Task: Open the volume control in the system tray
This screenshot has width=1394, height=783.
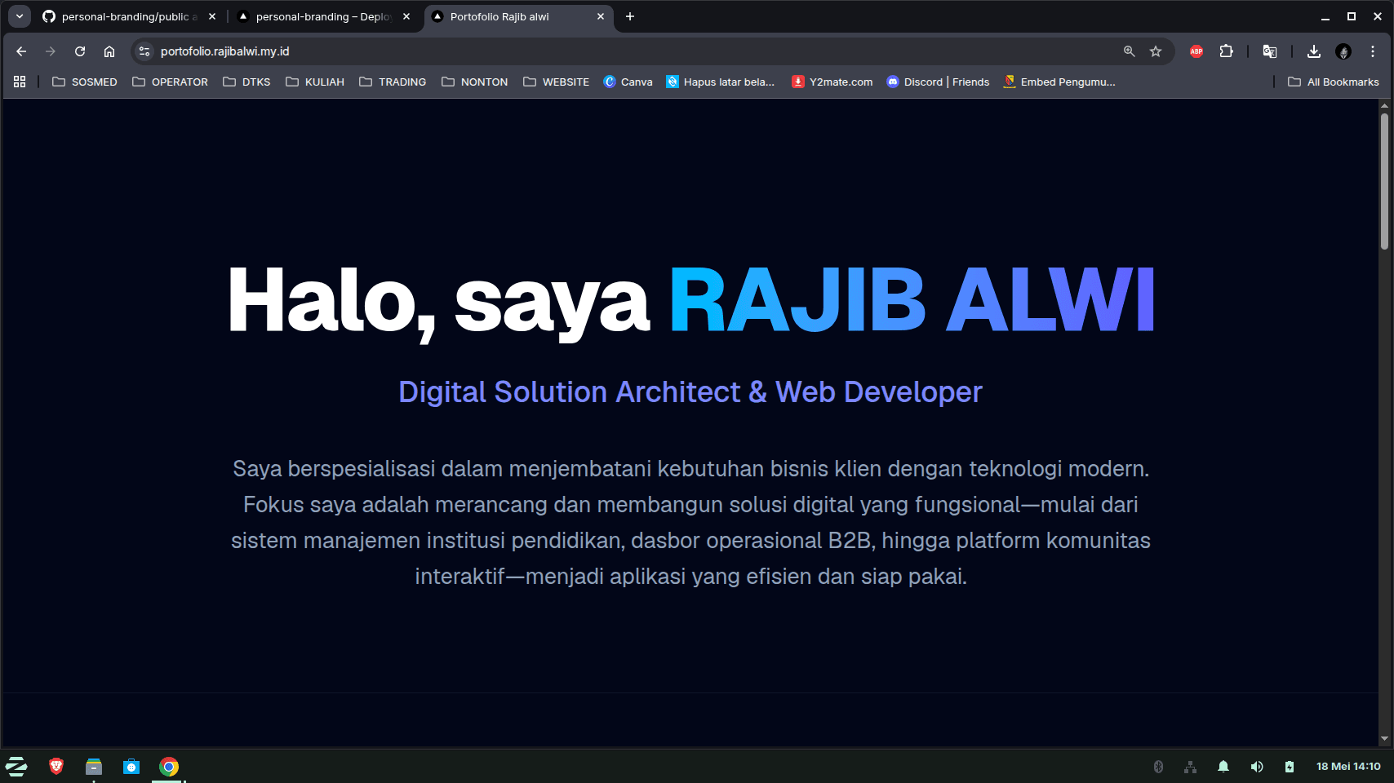Action: tap(1257, 767)
